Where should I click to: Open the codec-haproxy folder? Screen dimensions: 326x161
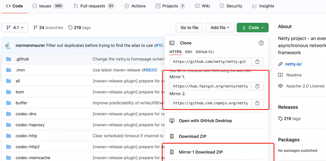(30, 125)
